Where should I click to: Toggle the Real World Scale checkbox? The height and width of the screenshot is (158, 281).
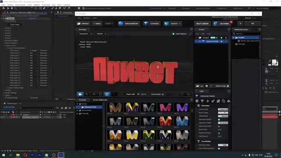(x=219, y=133)
